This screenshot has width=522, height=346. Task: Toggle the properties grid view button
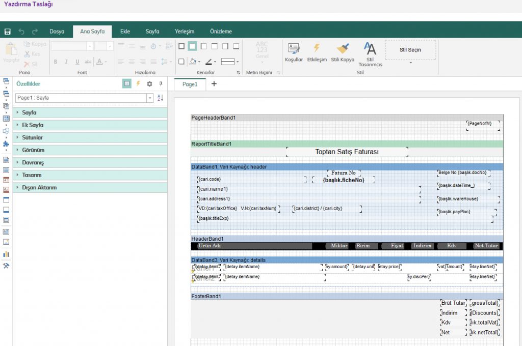point(127,84)
